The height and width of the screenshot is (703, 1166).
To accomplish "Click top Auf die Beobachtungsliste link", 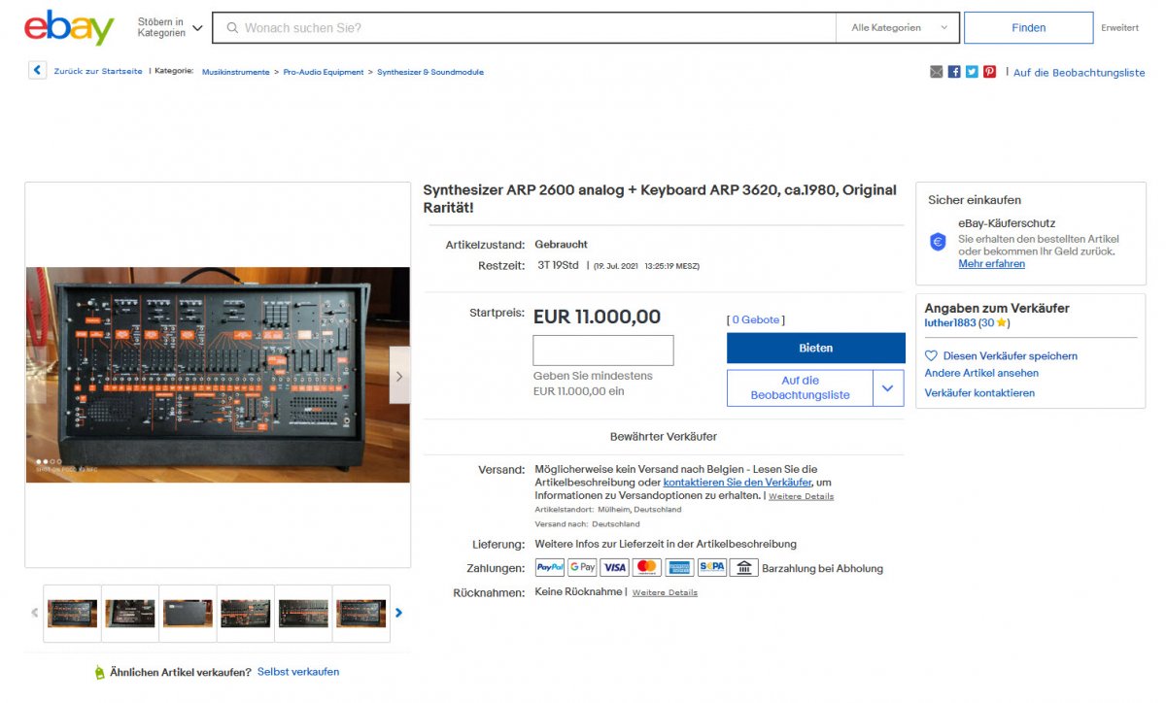I will [1079, 72].
